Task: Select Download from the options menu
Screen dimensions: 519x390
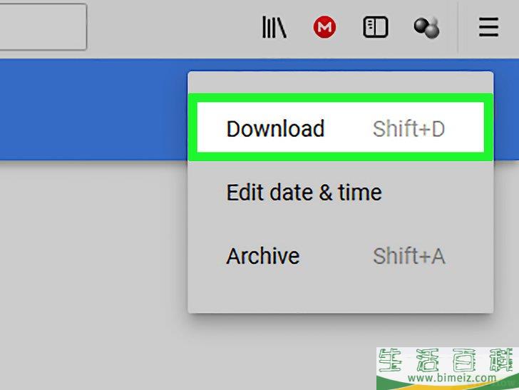Action: pyautogui.click(x=341, y=128)
